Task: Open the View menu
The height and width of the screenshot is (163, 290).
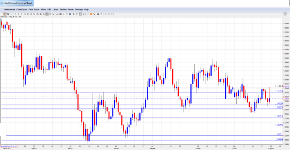Action: click(43, 10)
